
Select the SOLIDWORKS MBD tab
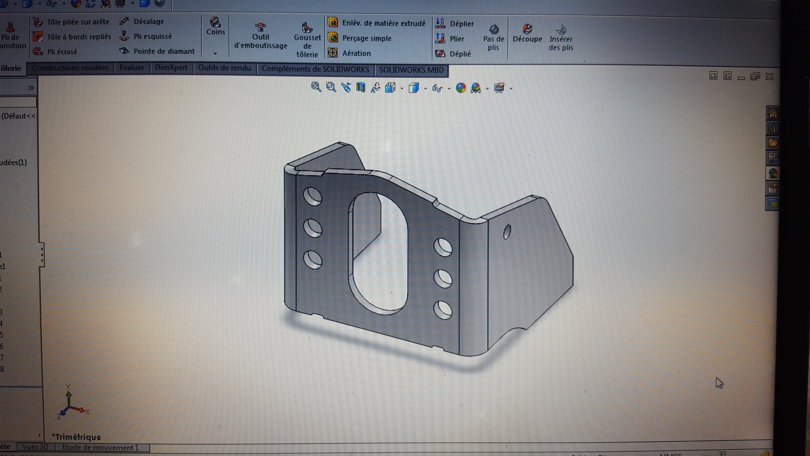pyautogui.click(x=412, y=70)
